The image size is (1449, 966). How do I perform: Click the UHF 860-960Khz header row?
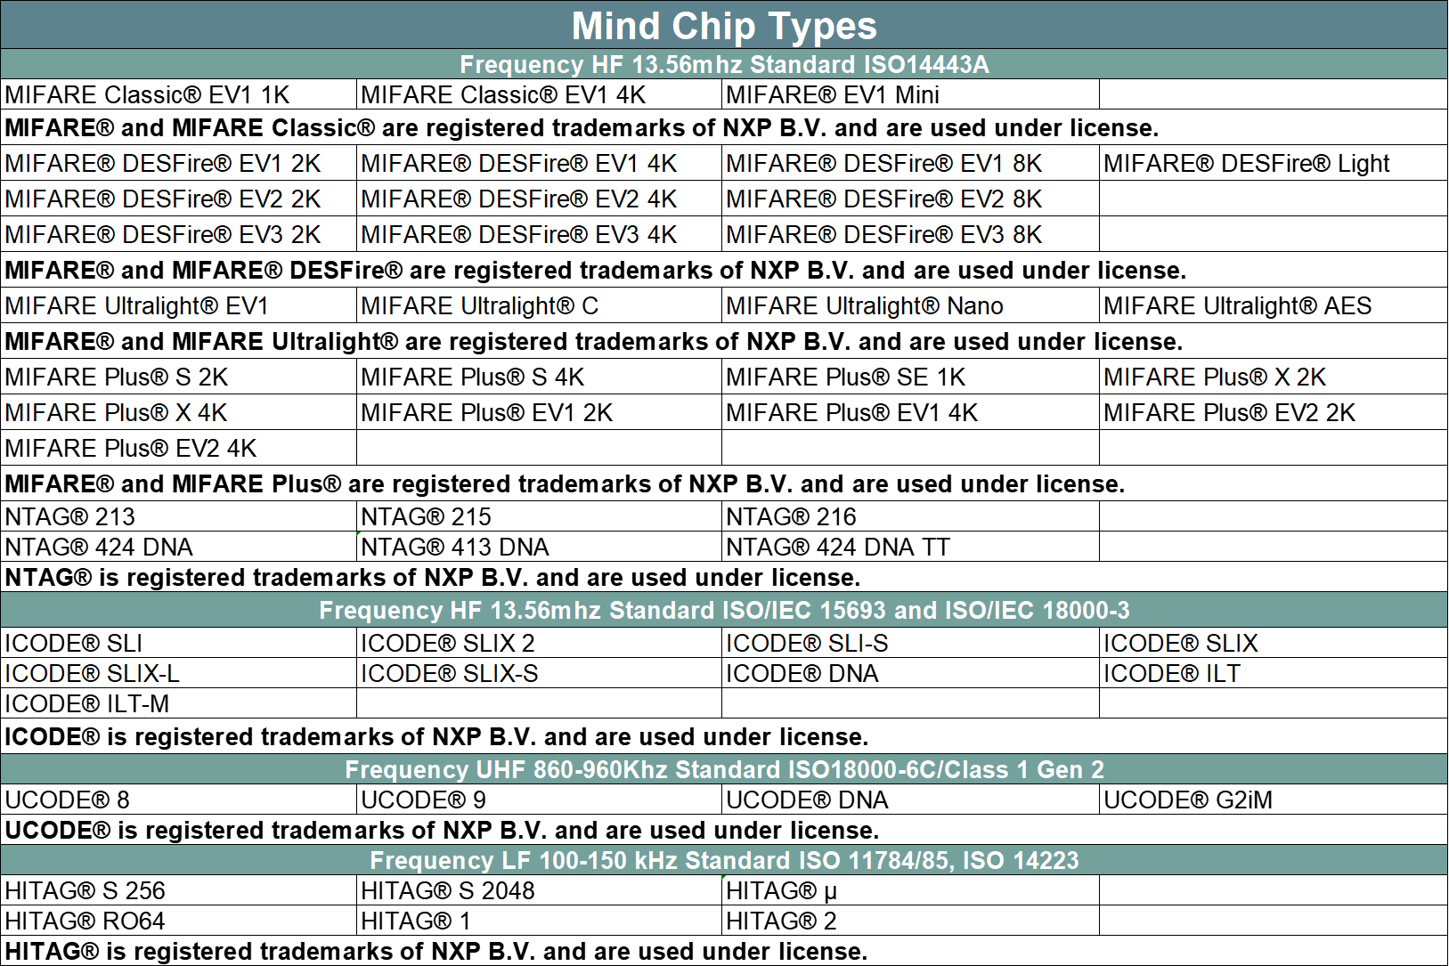724,769
